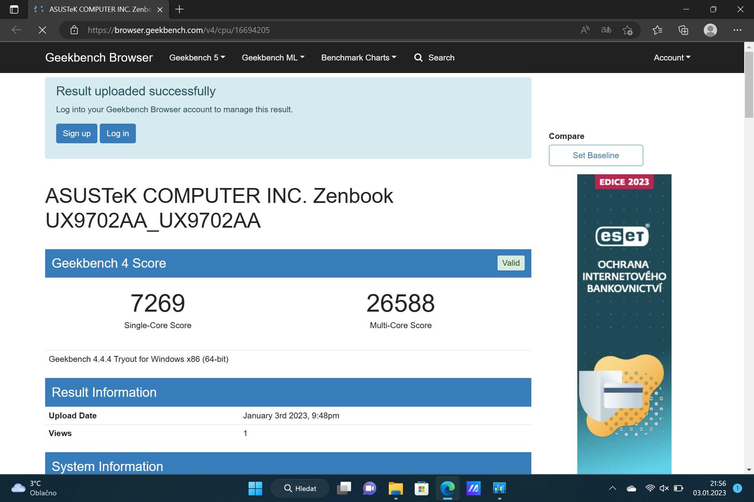Image resolution: width=754 pixels, height=502 pixels.
Task: Open Collections panel
Action: point(683,30)
